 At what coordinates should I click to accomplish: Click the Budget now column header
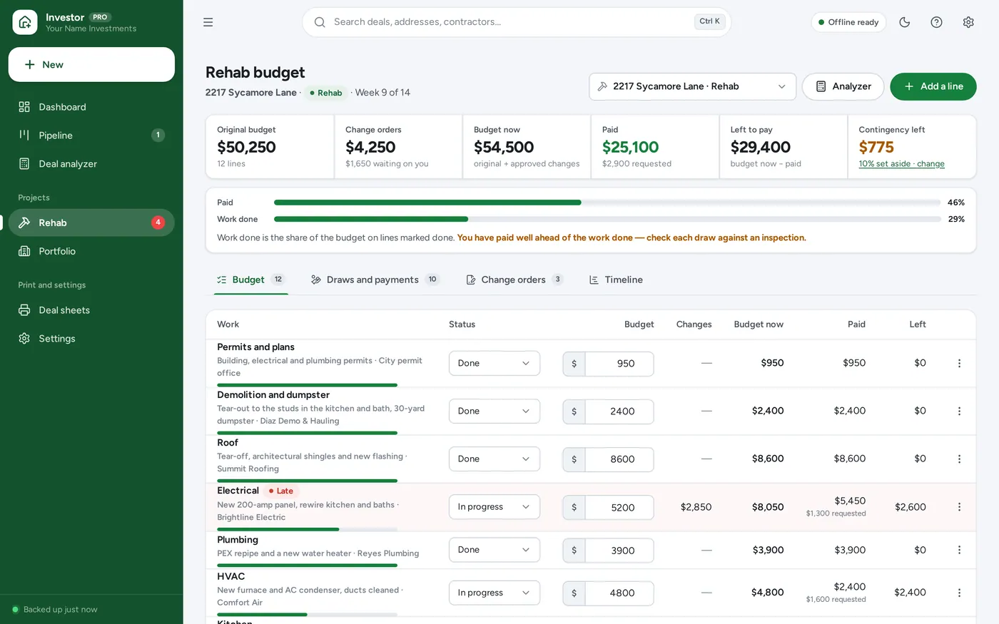(x=759, y=324)
